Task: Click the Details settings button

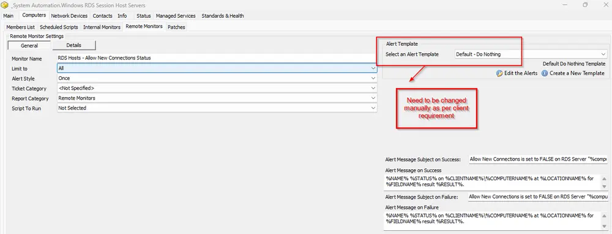Action: point(74,45)
